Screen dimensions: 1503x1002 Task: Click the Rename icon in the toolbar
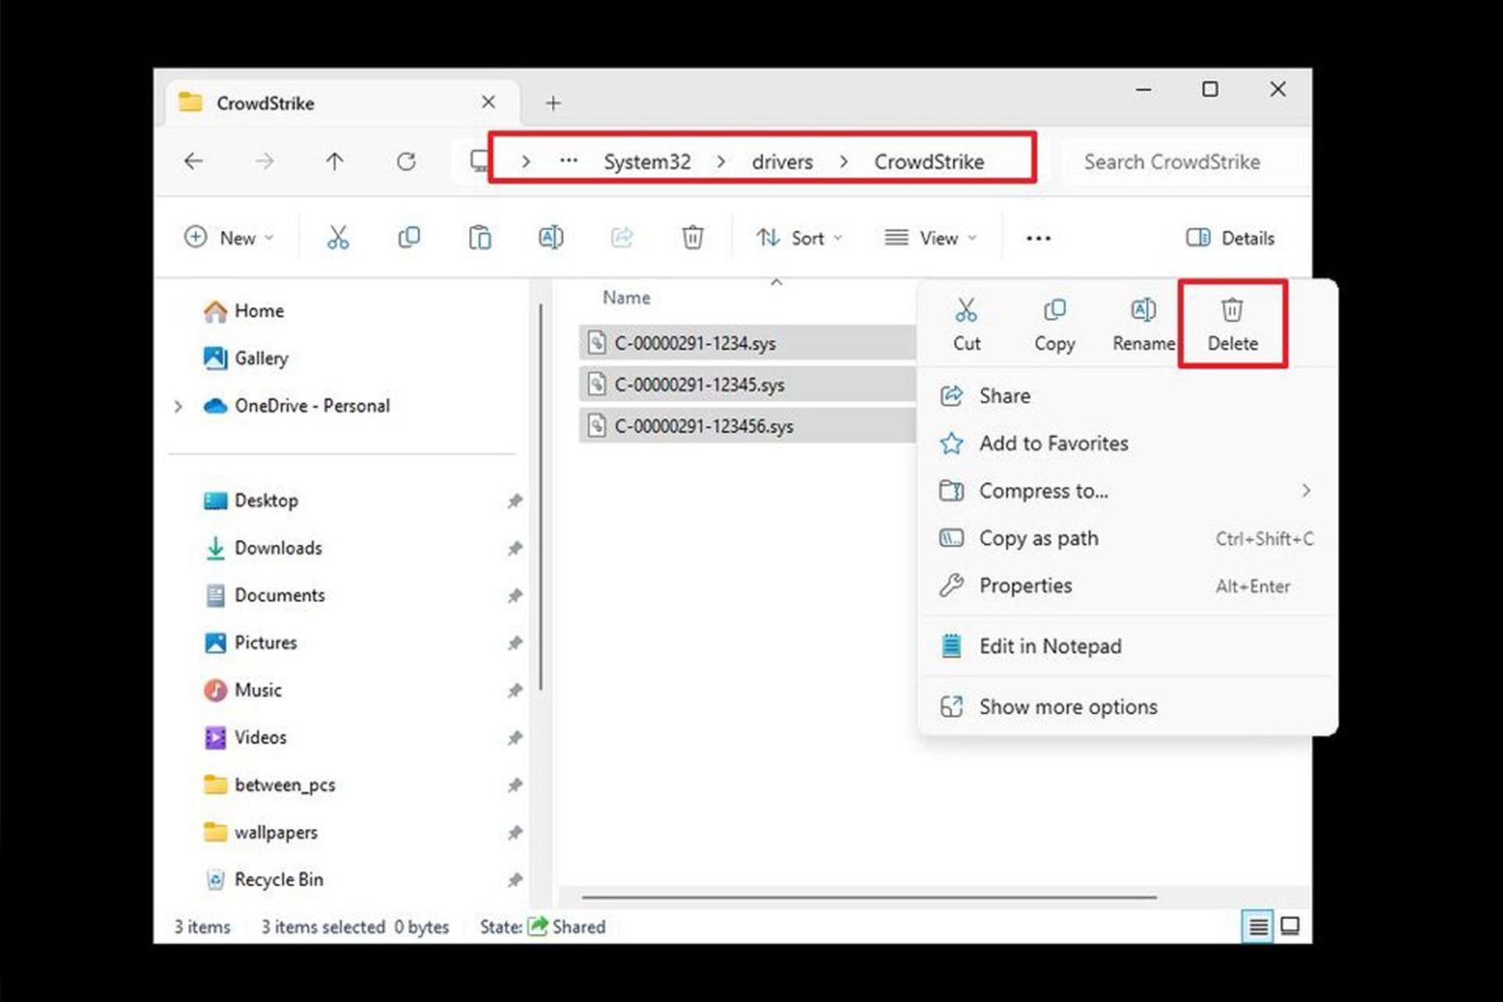pyautogui.click(x=551, y=237)
